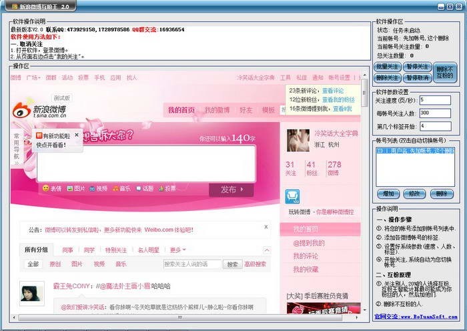Click the 查看评论 link
467x331 pixels.
(x=333, y=91)
